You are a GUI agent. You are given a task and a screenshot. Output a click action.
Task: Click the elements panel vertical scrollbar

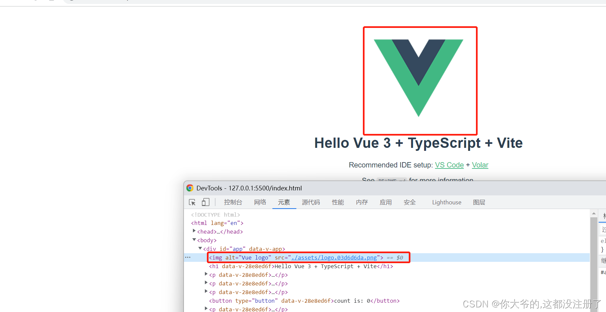pos(594,264)
